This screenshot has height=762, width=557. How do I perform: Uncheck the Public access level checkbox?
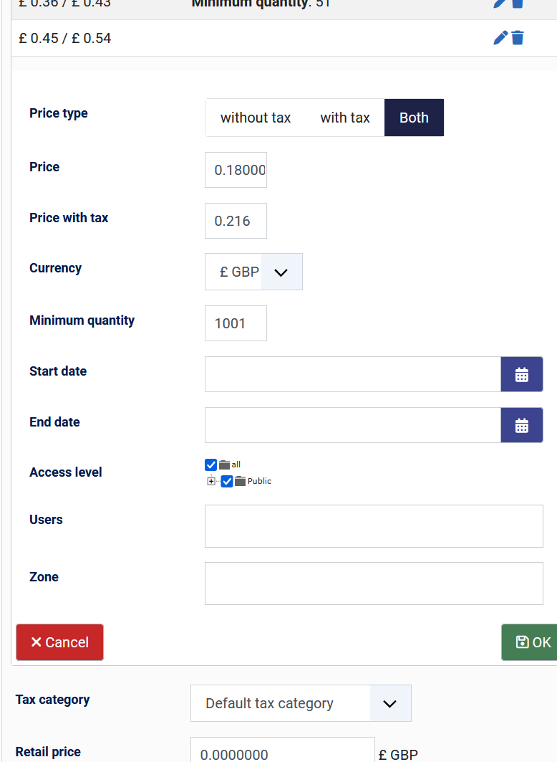pyautogui.click(x=227, y=481)
